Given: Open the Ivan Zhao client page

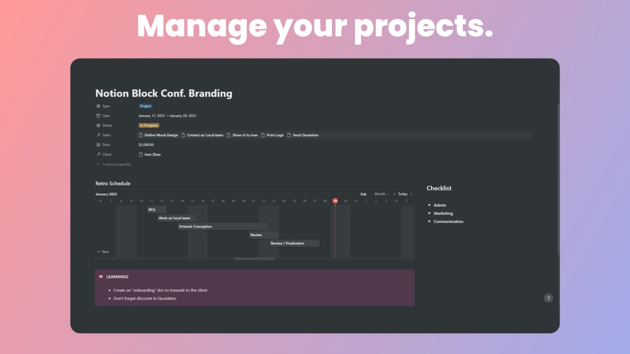Looking at the screenshot, I should 150,154.
